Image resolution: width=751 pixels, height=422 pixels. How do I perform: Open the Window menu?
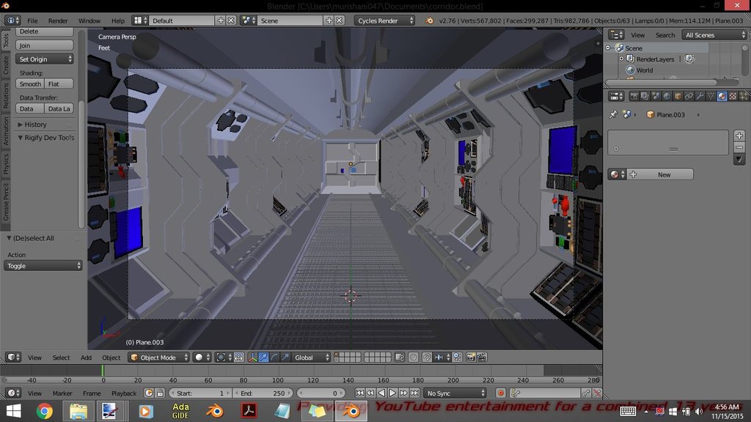(x=89, y=21)
